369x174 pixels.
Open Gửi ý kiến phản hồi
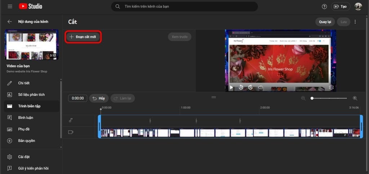pyautogui.click(x=32, y=168)
